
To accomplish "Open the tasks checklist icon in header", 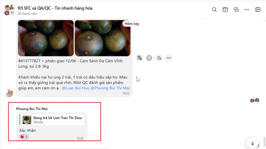I will coord(225,10).
